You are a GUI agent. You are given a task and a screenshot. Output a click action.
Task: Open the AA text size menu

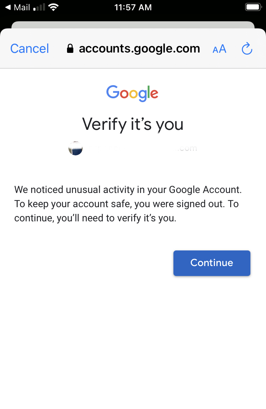[219, 49]
